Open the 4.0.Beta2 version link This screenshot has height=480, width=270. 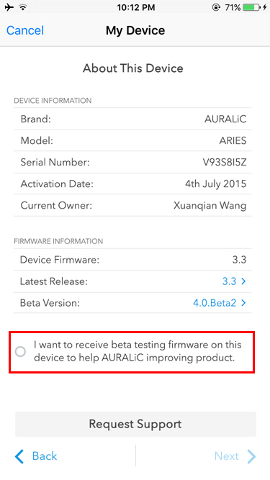click(x=215, y=303)
